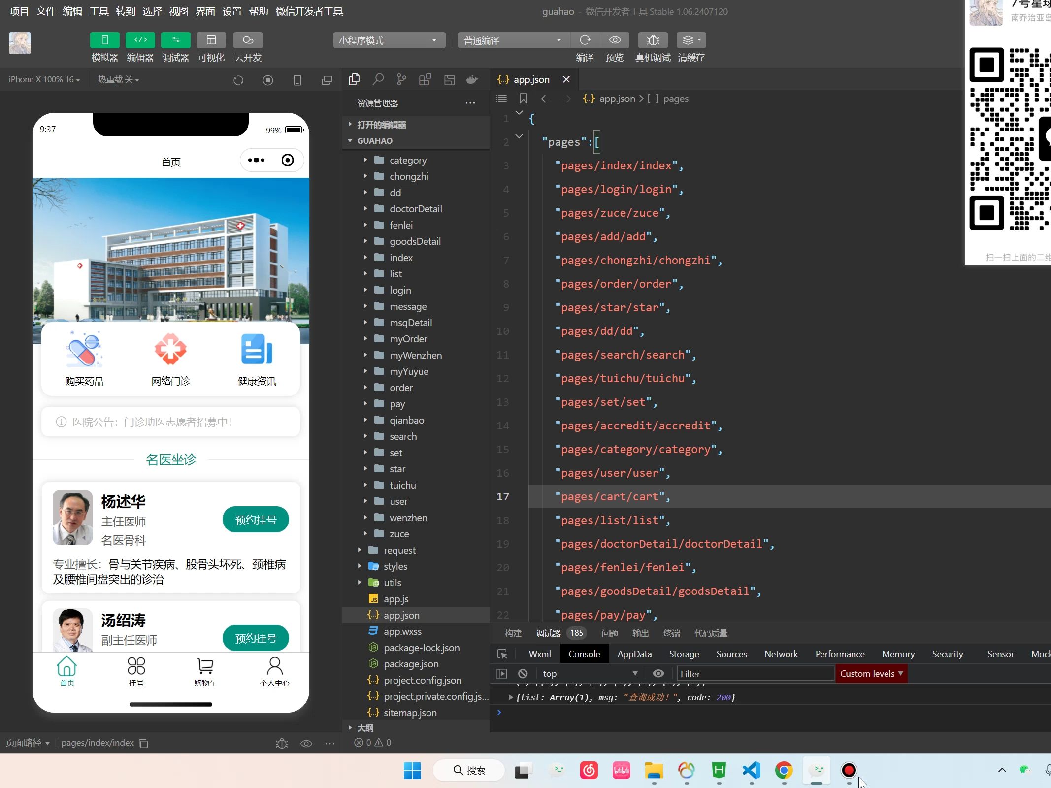This screenshot has width=1051, height=788.
Task: Expand the request folder
Action: 416,550
